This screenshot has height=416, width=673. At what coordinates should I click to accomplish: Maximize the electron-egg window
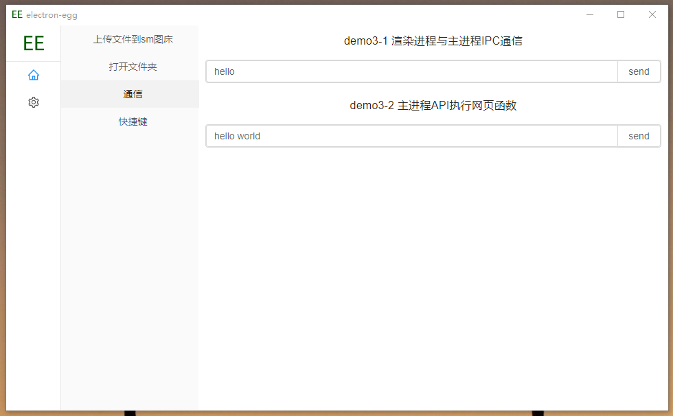pyautogui.click(x=621, y=14)
